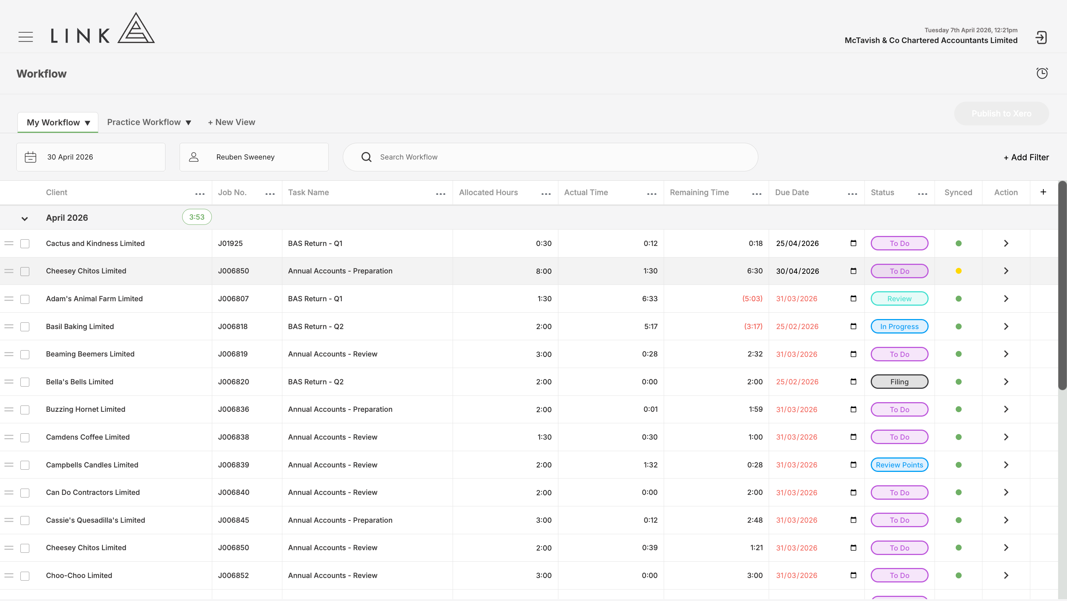Open date picker for Adam's Animal Farm row
Screen dimensions: 1067x601
tap(853, 298)
